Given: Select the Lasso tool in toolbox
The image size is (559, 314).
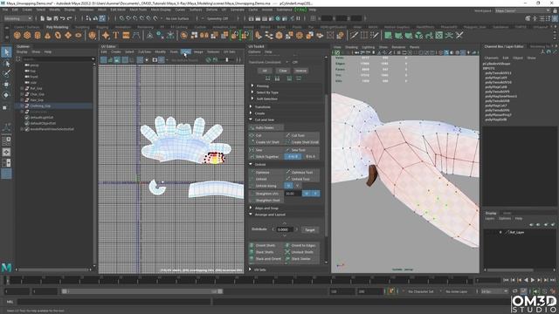Looking at the screenshot, I should click(x=6, y=64).
